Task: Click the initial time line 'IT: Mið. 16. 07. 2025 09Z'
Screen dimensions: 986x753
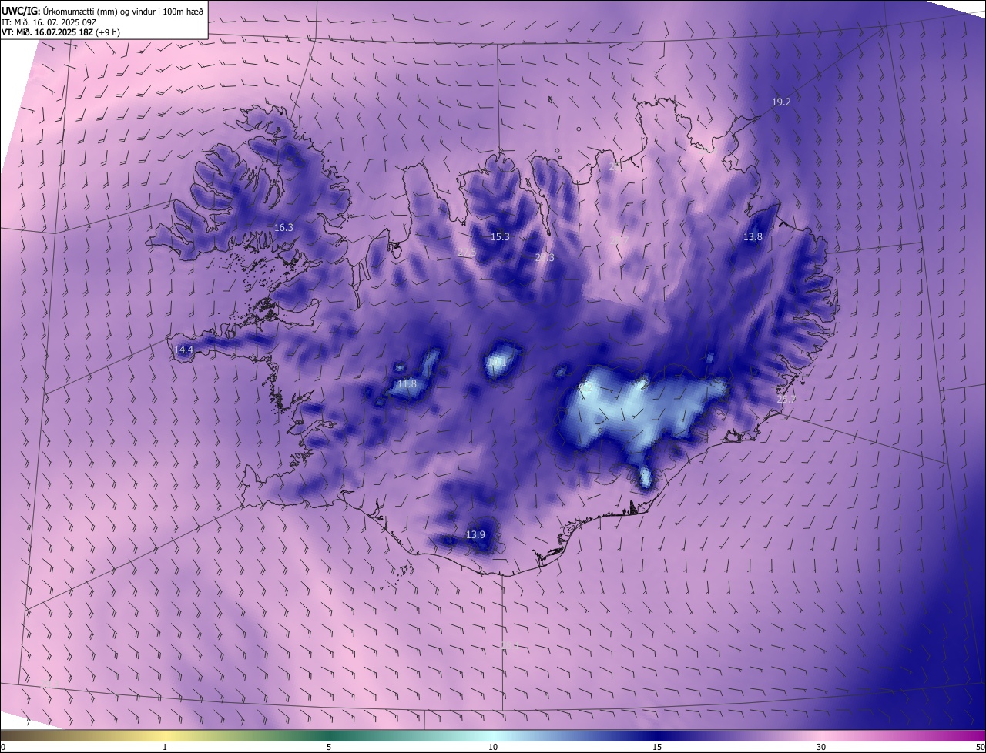Action: 49,22
